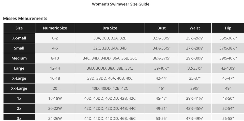Click the Waist column header
Viewport: 244px width, 121px height.
[195, 28]
